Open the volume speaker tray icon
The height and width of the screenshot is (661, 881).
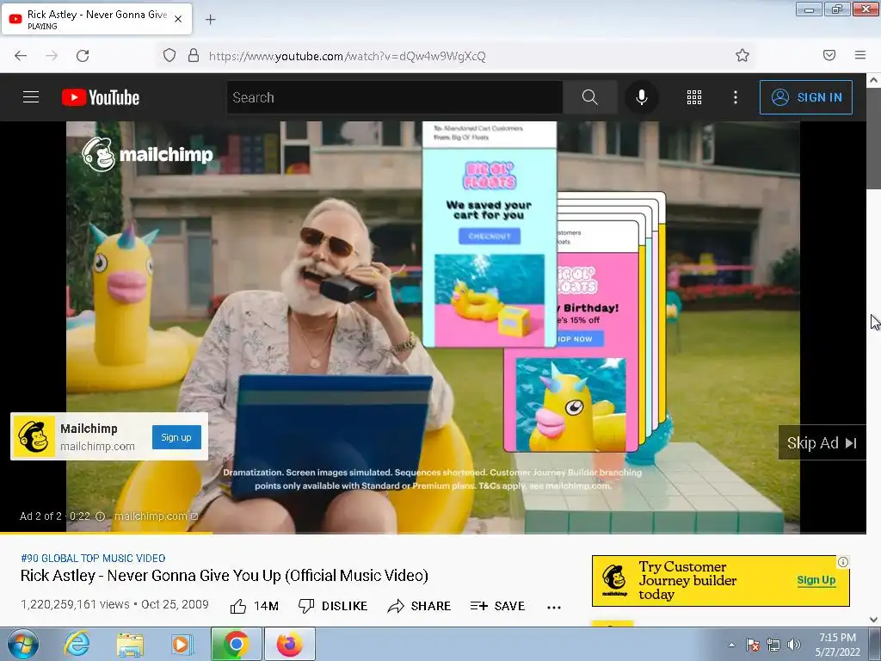(793, 645)
